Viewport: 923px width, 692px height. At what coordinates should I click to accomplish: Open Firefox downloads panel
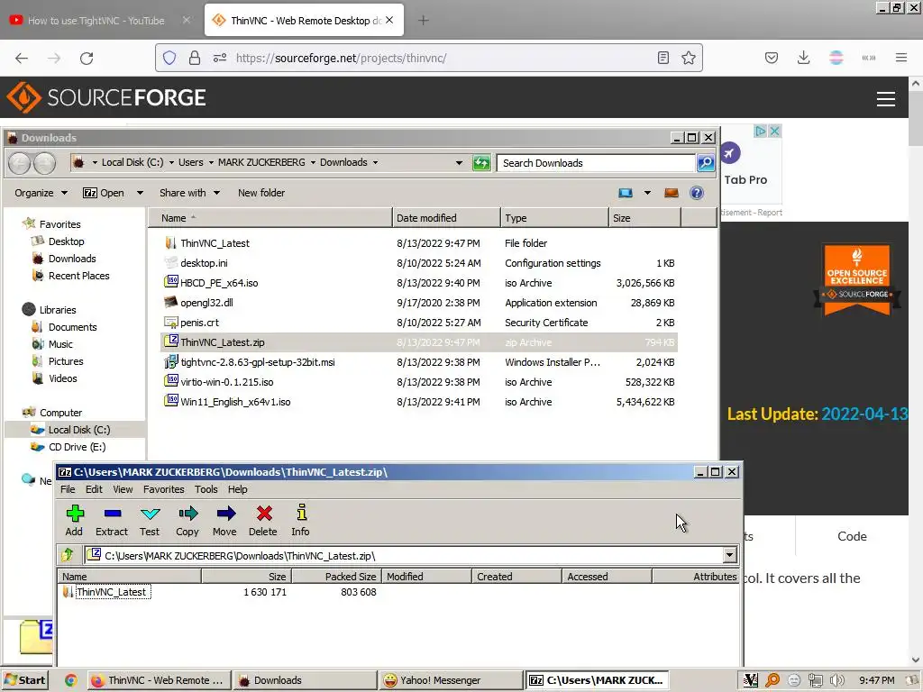coord(803,58)
